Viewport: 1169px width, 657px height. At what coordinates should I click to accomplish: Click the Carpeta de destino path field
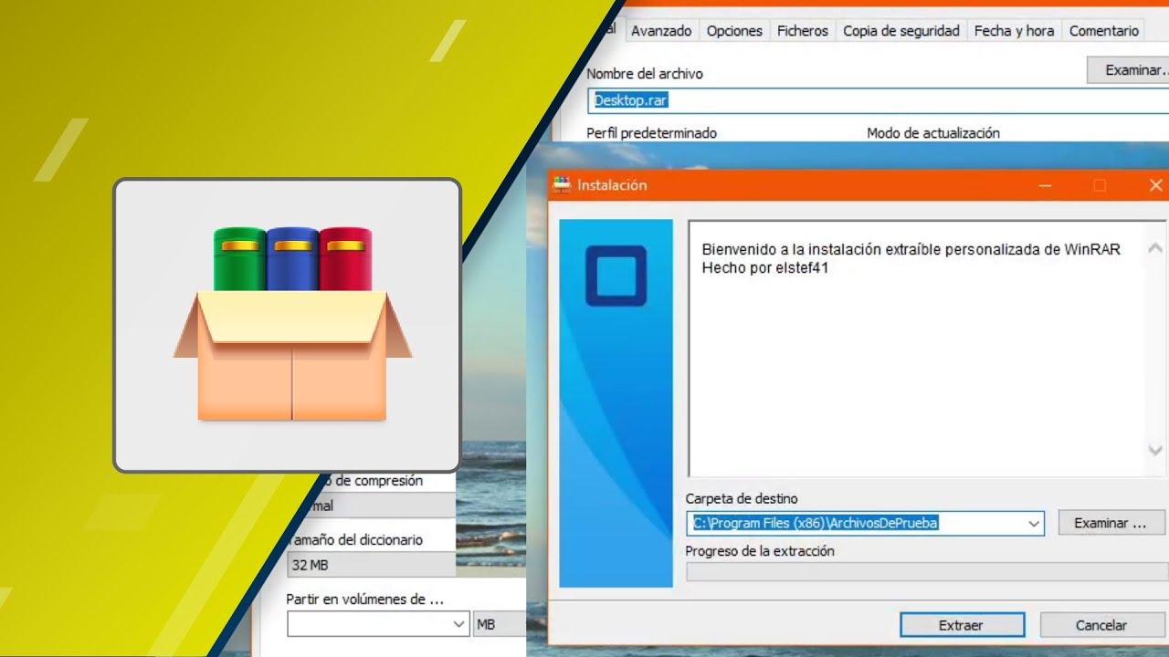tap(865, 523)
